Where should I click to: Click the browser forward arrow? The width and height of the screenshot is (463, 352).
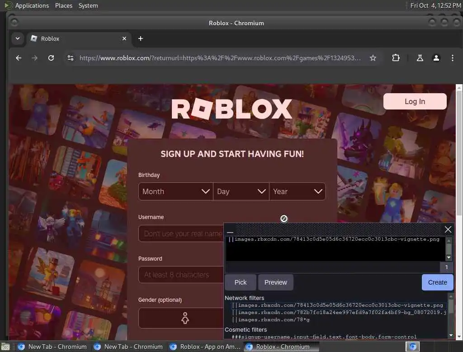34,58
